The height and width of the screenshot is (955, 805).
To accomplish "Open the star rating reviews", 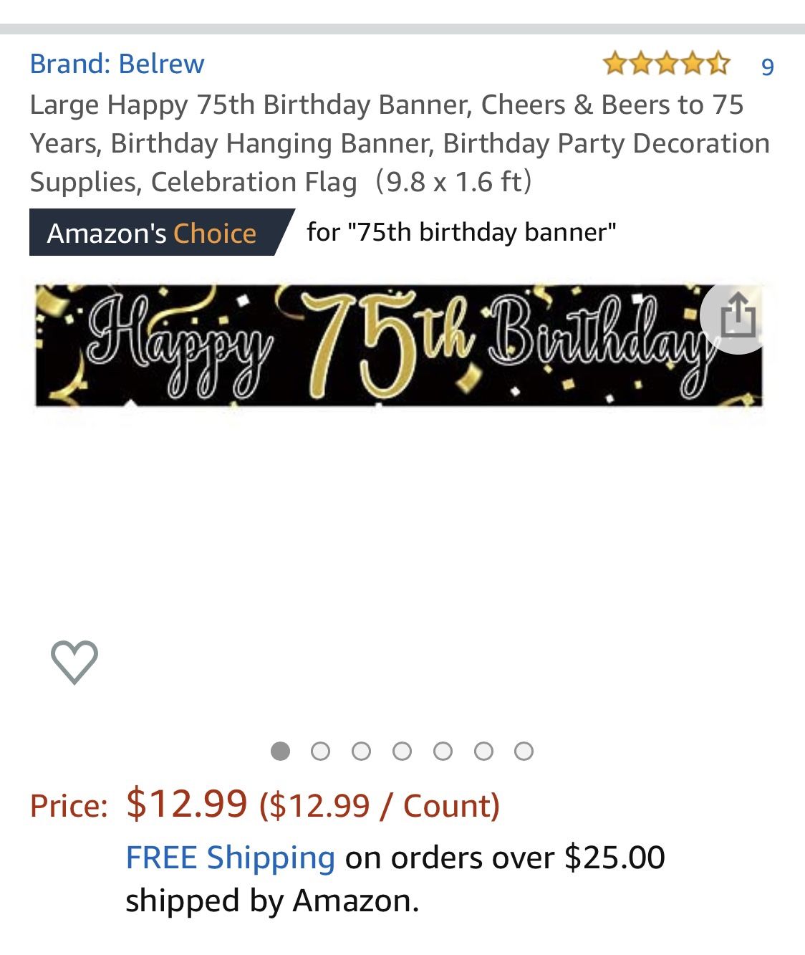I will [x=666, y=64].
